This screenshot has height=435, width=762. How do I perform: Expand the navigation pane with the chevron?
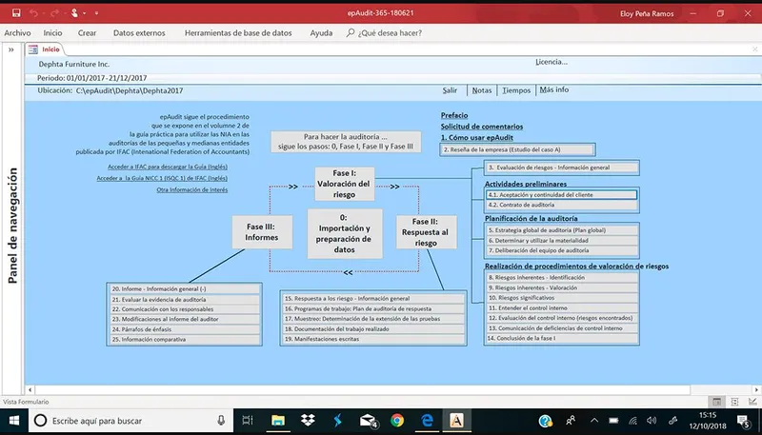pyautogui.click(x=10, y=49)
